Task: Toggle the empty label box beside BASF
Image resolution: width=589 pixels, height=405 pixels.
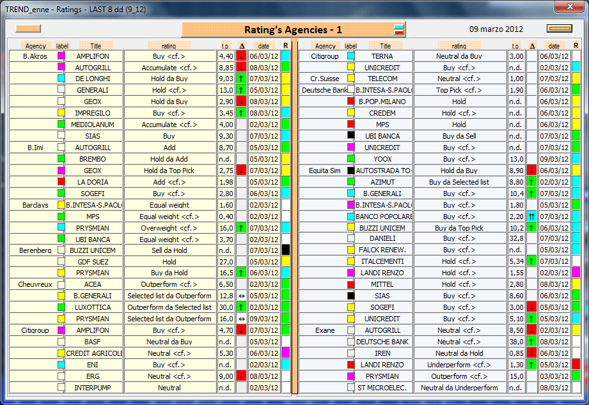Action: click(61, 342)
